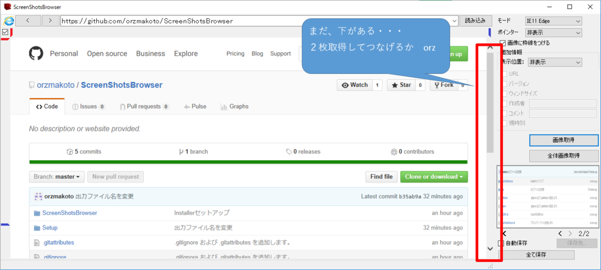Click the repository book icon beside orzmakoto
This screenshot has width=601, height=270.
point(32,85)
